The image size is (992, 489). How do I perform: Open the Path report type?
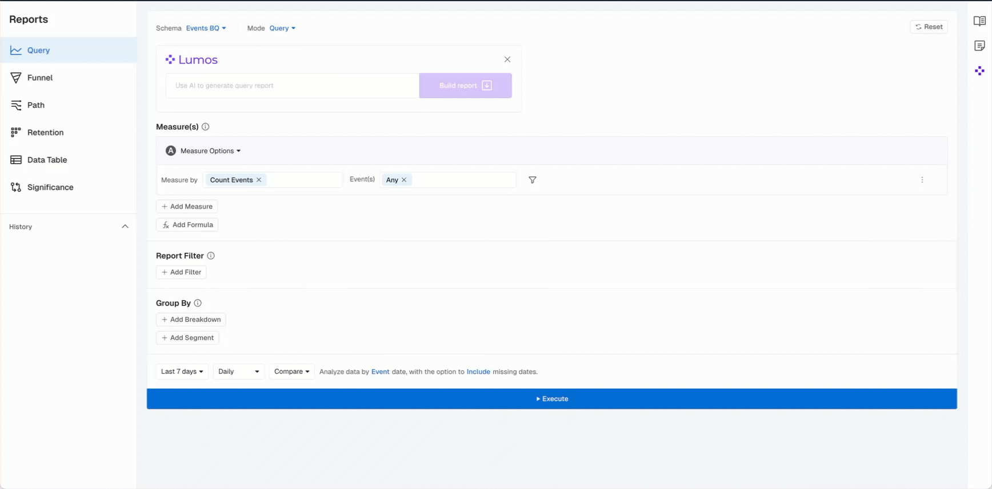coord(68,105)
